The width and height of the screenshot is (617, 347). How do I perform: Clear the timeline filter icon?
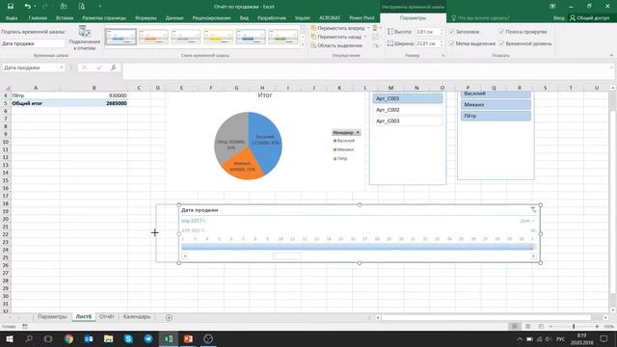click(533, 210)
